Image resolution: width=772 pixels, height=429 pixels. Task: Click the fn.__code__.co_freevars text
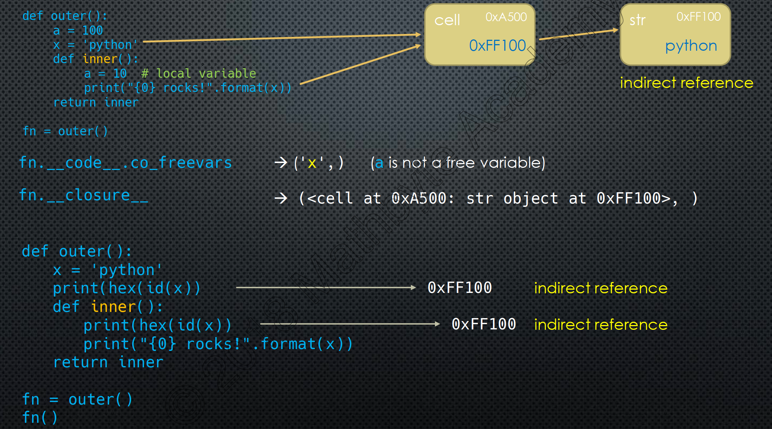click(125, 163)
